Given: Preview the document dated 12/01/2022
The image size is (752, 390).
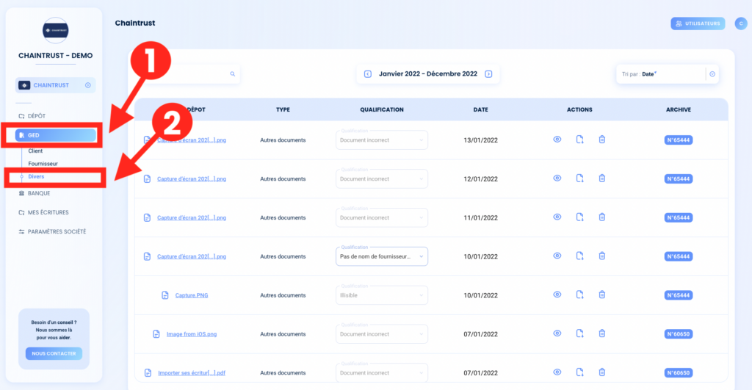Looking at the screenshot, I should tap(557, 178).
